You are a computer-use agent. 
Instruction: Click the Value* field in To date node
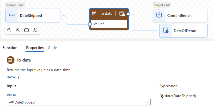pos(109,24)
